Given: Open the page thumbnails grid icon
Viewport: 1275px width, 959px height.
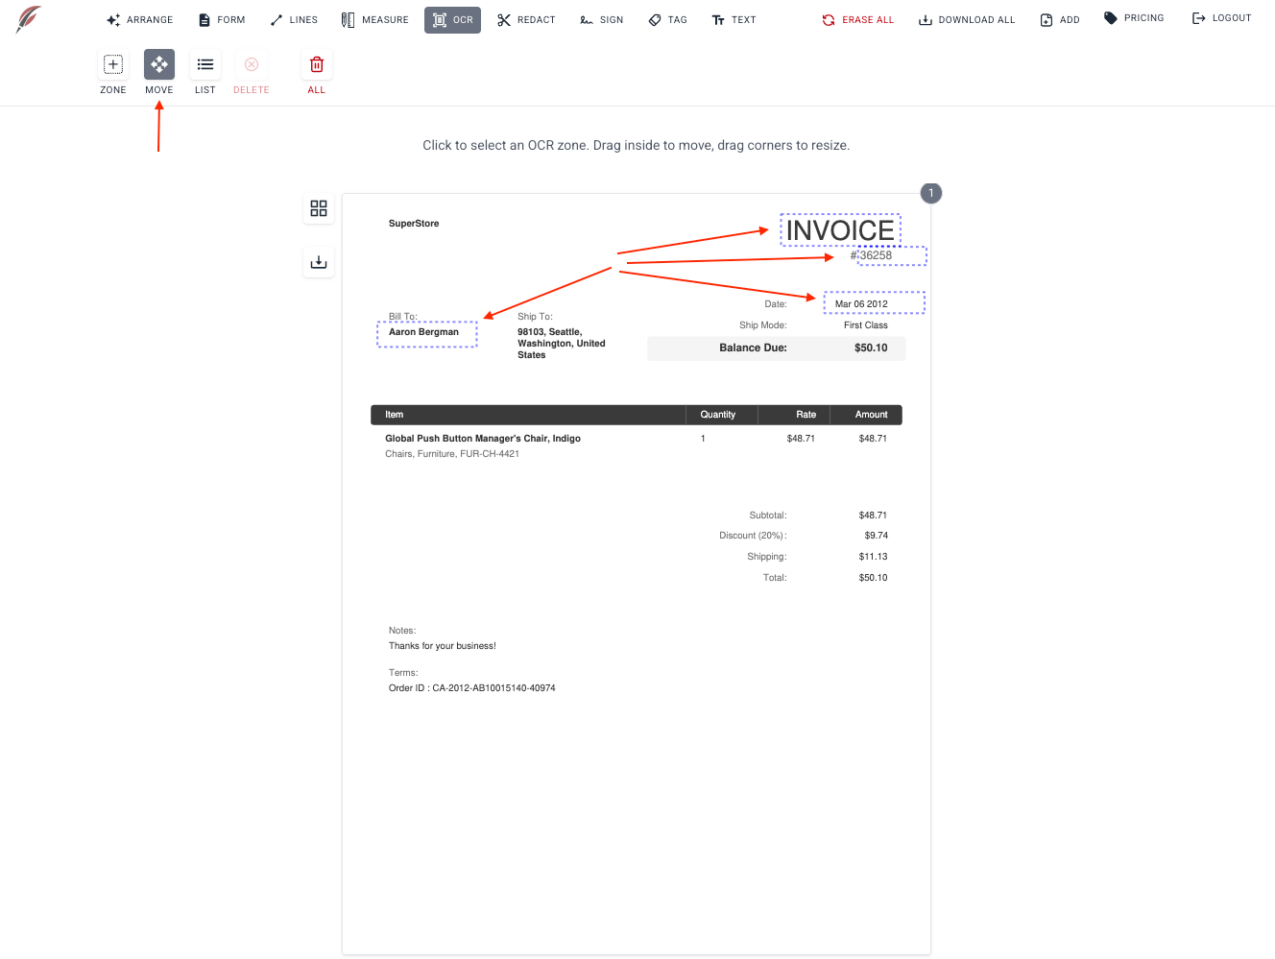Looking at the screenshot, I should (x=319, y=208).
